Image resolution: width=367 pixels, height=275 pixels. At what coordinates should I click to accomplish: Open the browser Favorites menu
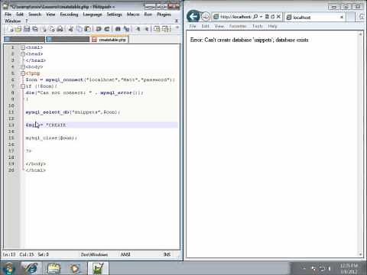tap(238, 26)
